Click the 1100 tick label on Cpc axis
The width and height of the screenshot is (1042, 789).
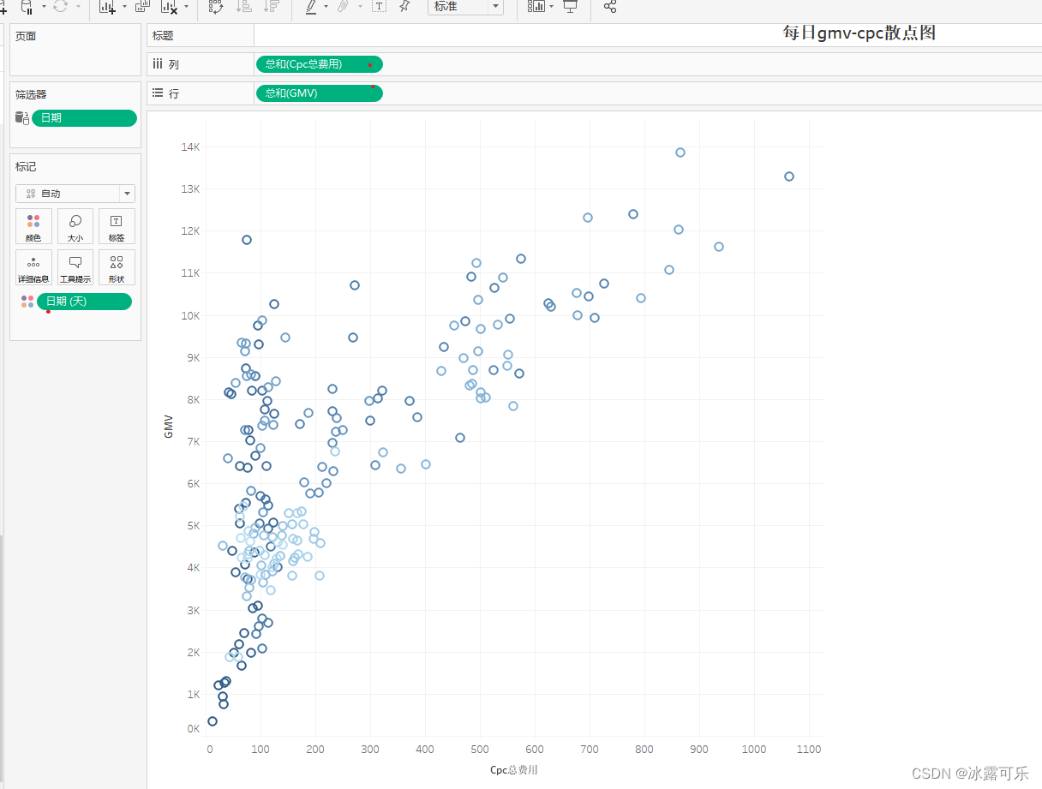[x=809, y=750]
